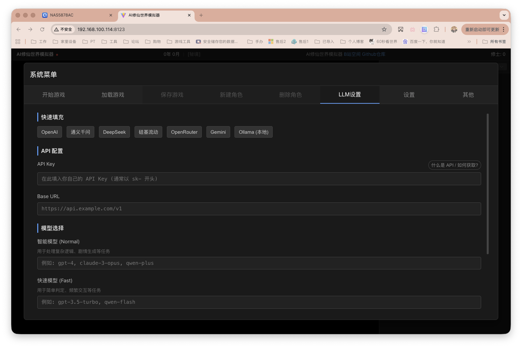This screenshot has height=348, width=522.
Task: Switch to the 设置 tab
Action: pos(409,95)
